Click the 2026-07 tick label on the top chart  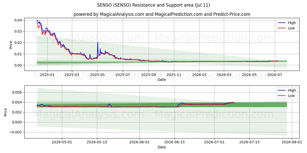(x=275, y=75)
